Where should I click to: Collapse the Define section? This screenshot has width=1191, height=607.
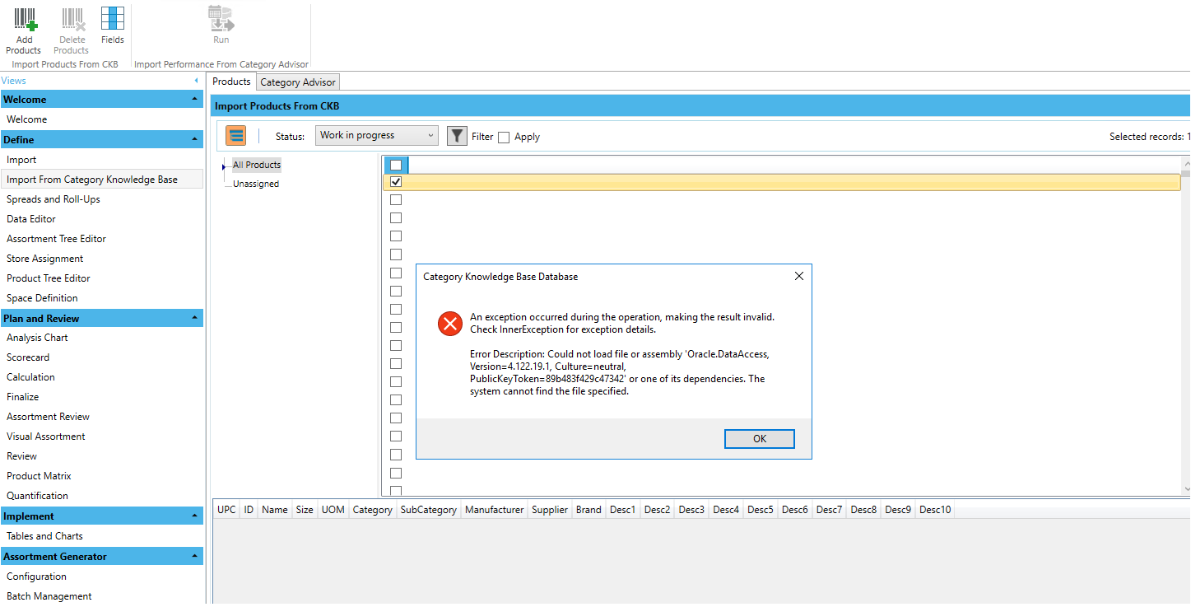pyautogui.click(x=195, y=140)
